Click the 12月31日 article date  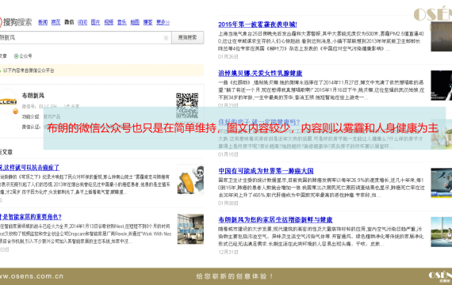click(x=228, y=253)
